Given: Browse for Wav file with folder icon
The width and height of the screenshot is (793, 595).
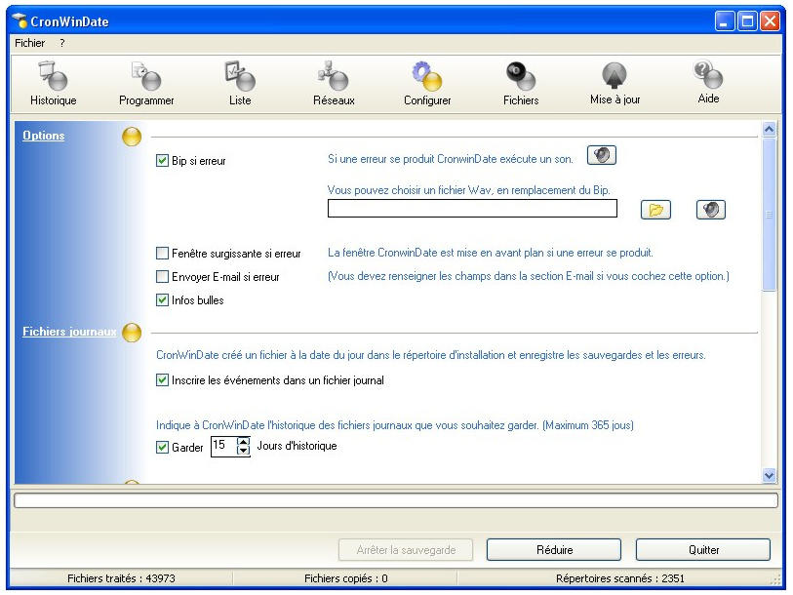Looking at the screenshot, I should 656,210.
